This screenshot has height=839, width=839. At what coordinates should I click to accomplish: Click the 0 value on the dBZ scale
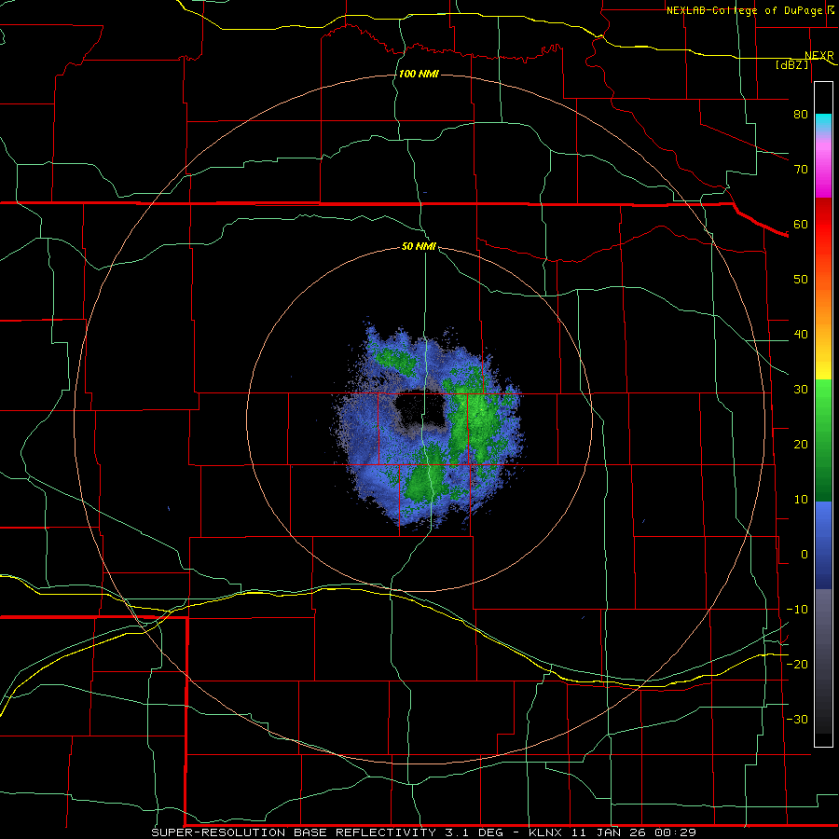pos(805,555)
